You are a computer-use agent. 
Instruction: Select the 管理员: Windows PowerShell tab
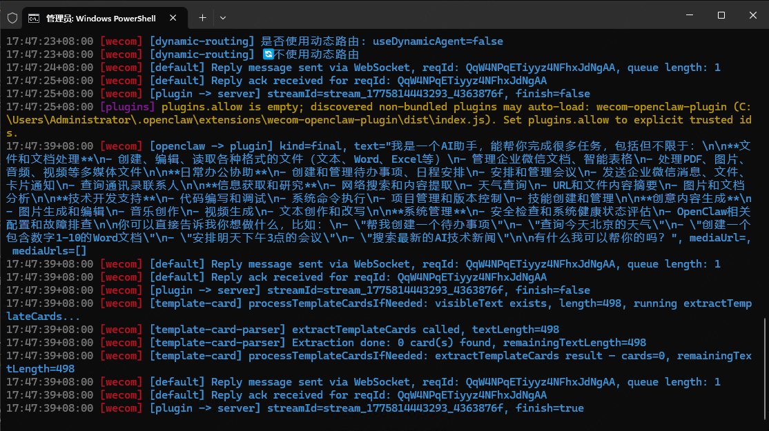106,18
